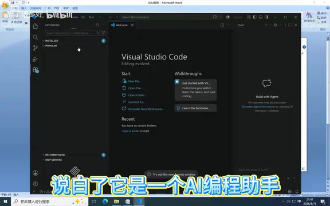Click Generate New Workspace... link

[146, 109]
